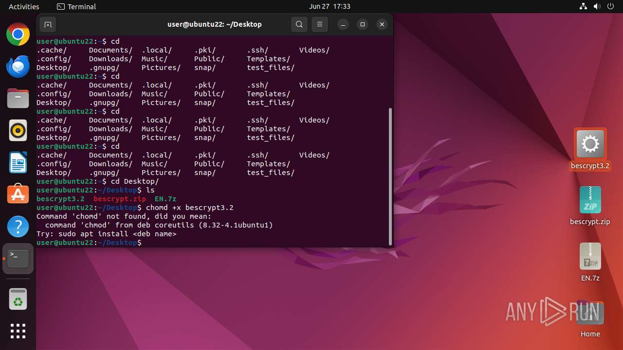
Task: Open the power menu icon
Action: point(610,6)
